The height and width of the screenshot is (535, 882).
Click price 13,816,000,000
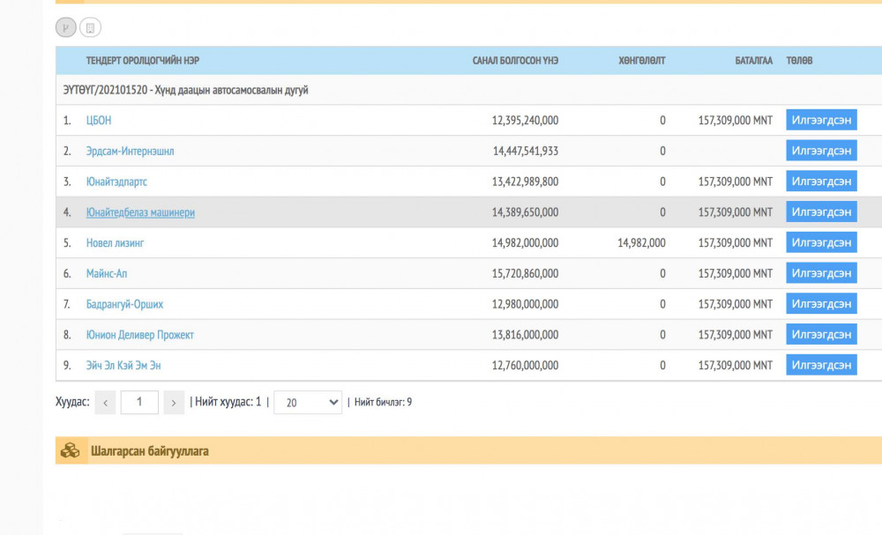point(525,335)
